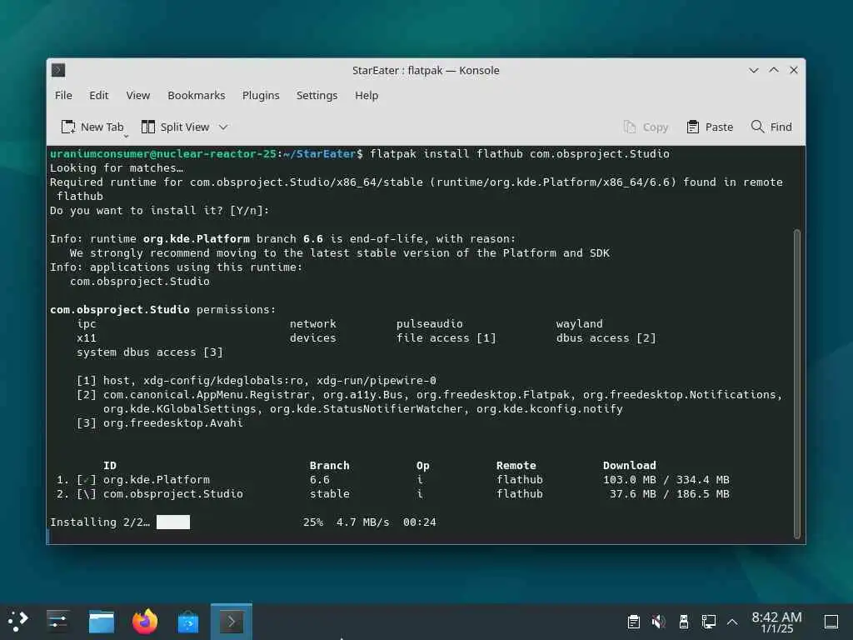Viewport: 853px width, 640px height.
Task: Click the muted volume tray icon
Action: (x=658, y=622)
